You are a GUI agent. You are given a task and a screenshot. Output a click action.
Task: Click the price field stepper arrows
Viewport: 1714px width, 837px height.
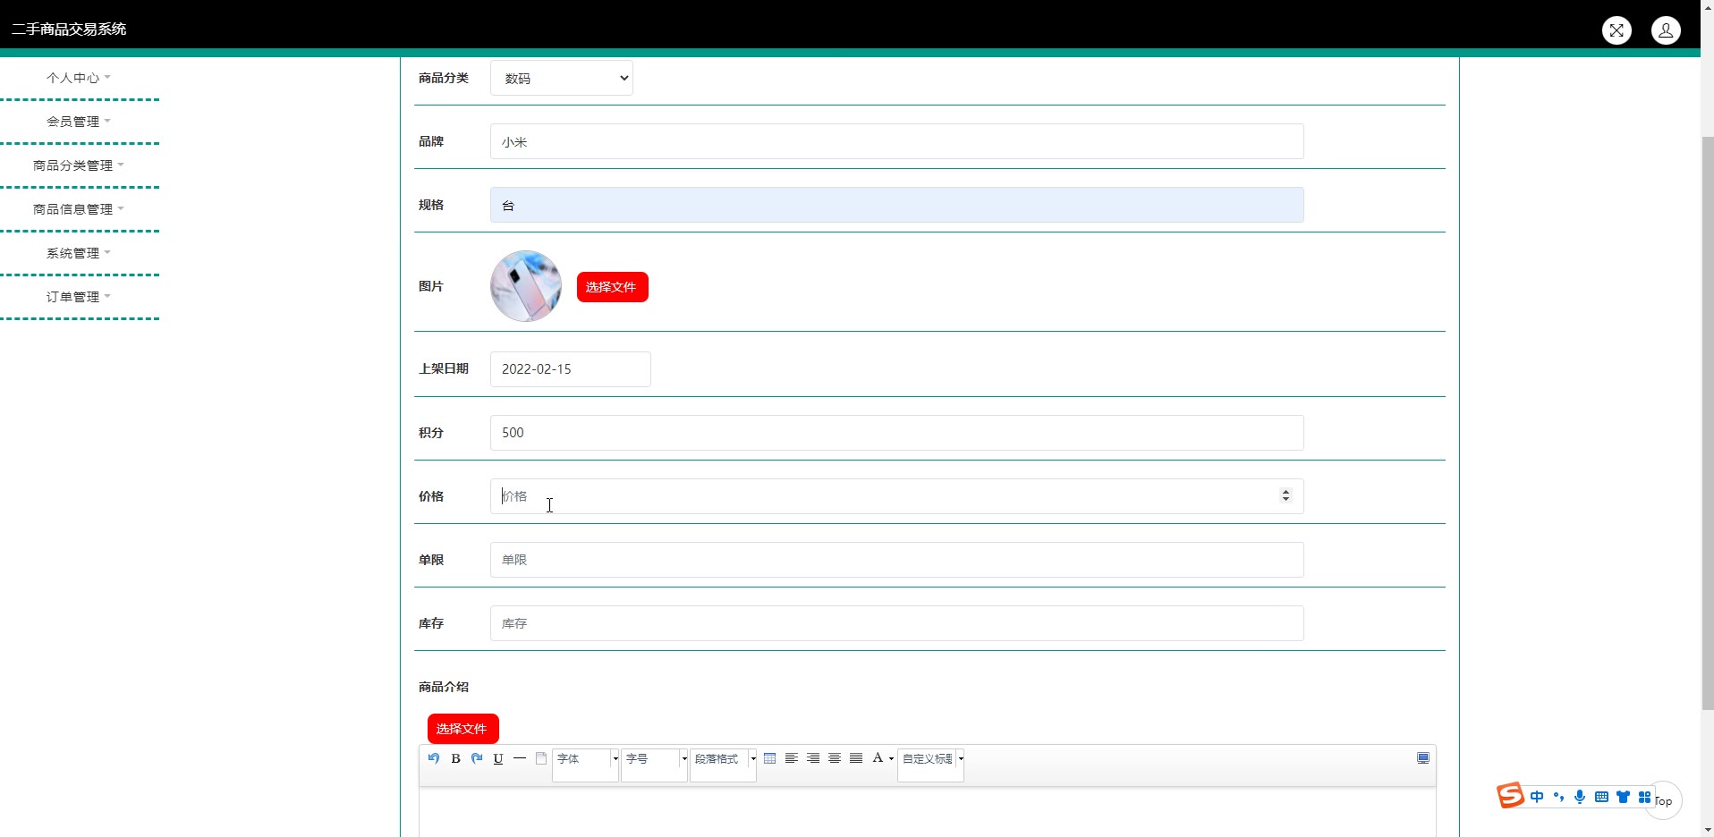click(x=1285, y=495)
